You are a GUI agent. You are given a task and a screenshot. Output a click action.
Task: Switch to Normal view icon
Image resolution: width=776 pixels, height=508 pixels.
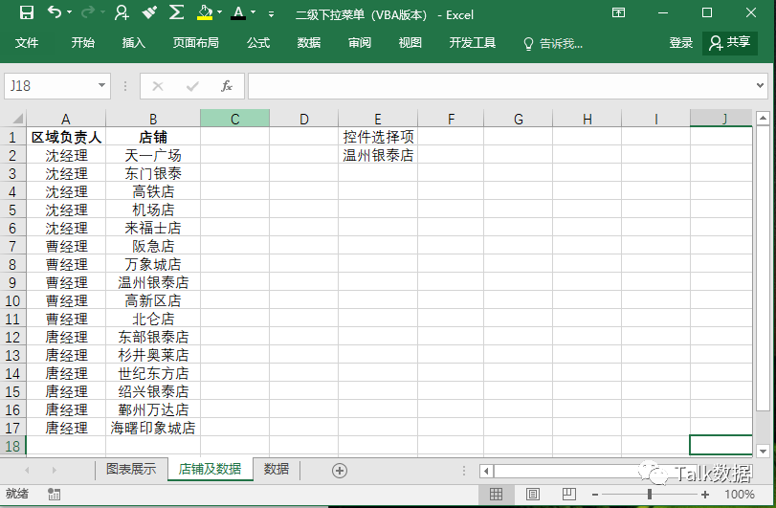coord(496,495)
